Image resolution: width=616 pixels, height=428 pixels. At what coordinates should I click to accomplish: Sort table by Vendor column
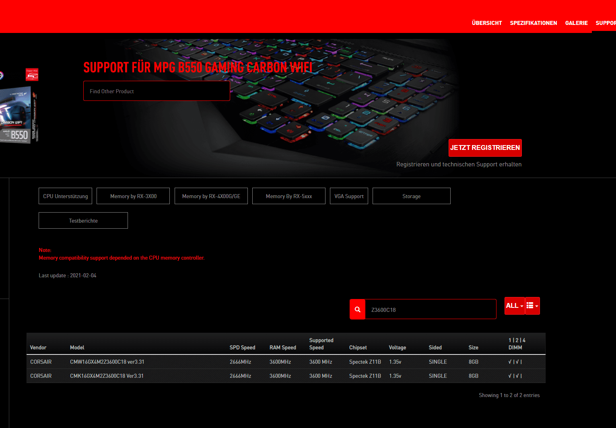coord(38,348)
